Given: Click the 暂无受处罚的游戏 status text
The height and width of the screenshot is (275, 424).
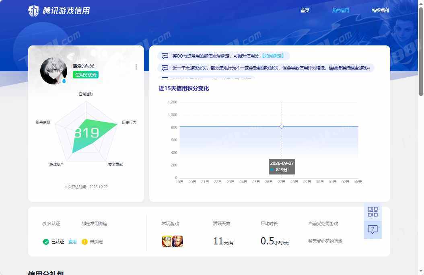Looking at the screenshot, I should 325,241.
